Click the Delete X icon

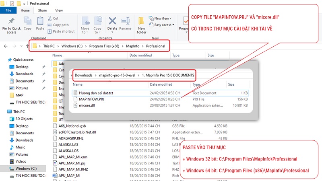click(x=112, y=21)
